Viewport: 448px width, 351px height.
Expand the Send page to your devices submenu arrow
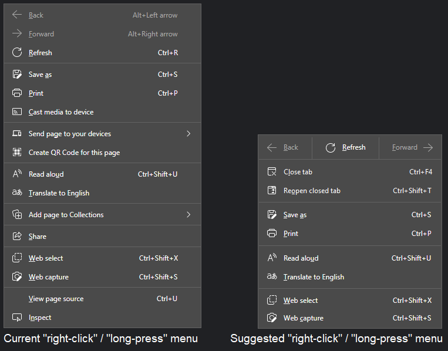[188, 134]
